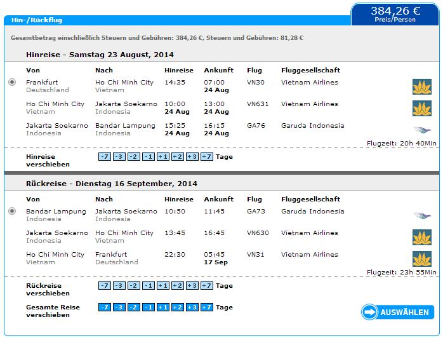Click Vietnam Airlines logo for flight VN630
Image resolution: width=443 pixels, height=338 pixels.
422,238
